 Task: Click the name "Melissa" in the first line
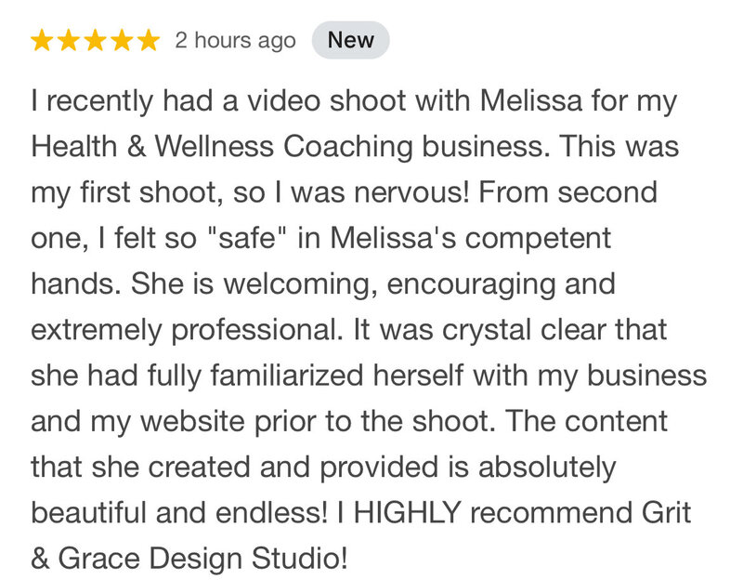point(530,100)
